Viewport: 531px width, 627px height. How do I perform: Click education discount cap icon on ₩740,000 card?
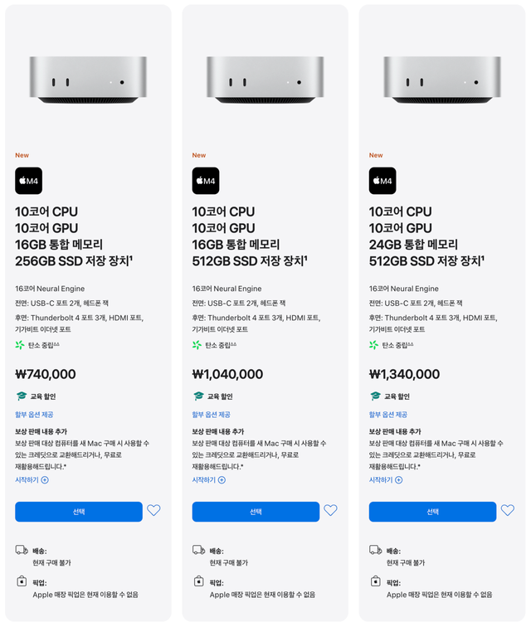22,396
